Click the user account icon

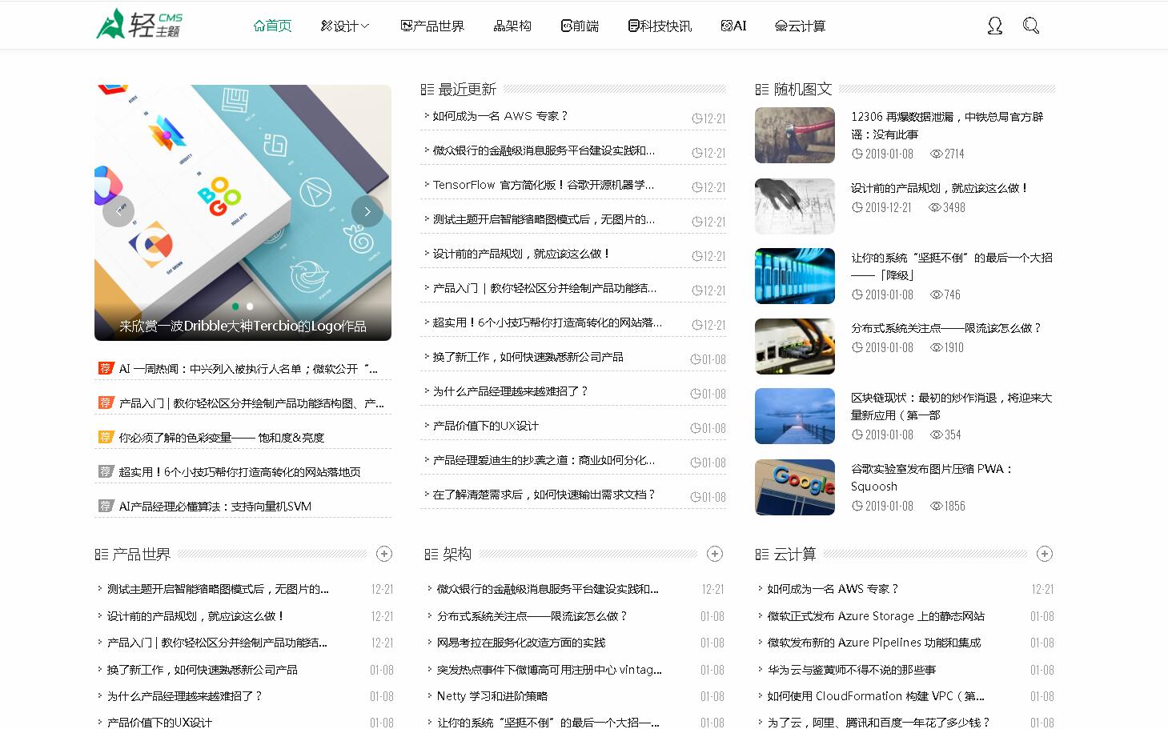coord(994,25)
